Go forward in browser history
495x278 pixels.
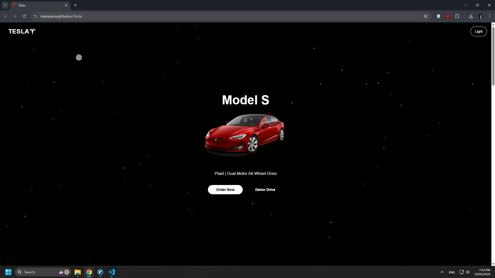point(15,16)
